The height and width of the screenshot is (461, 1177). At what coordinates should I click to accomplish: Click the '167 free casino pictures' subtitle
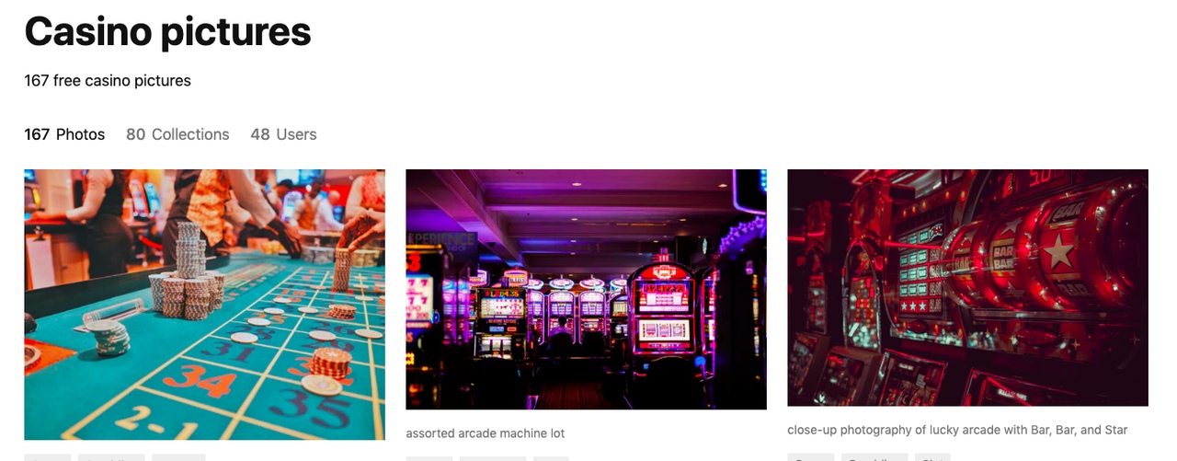pos(108,81)
